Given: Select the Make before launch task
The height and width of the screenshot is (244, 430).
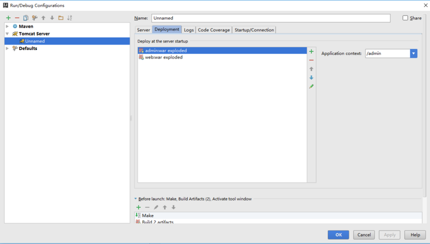Looking at the screenshot, I should (278, 216).
